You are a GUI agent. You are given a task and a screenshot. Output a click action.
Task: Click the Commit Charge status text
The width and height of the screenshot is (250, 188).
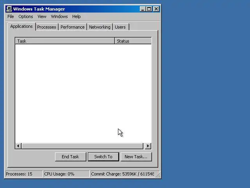click(x=122, y=174)
